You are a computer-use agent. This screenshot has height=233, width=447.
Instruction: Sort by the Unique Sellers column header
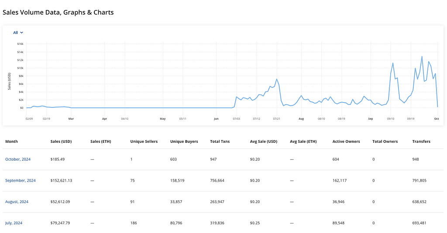tap(144, 142)
